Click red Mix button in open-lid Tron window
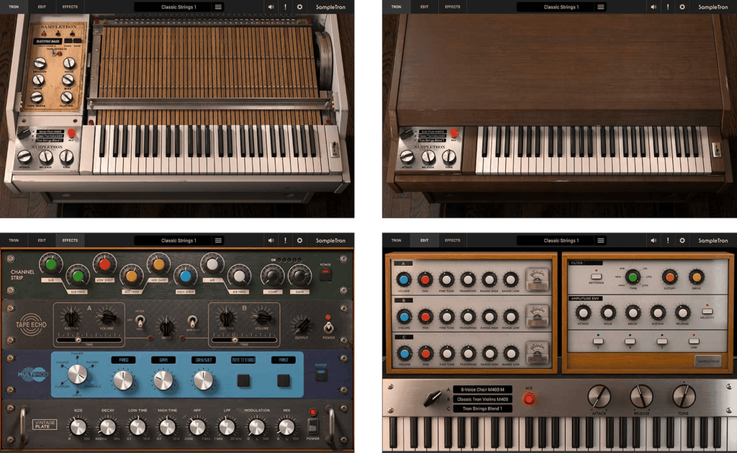 tap(71, 133)
